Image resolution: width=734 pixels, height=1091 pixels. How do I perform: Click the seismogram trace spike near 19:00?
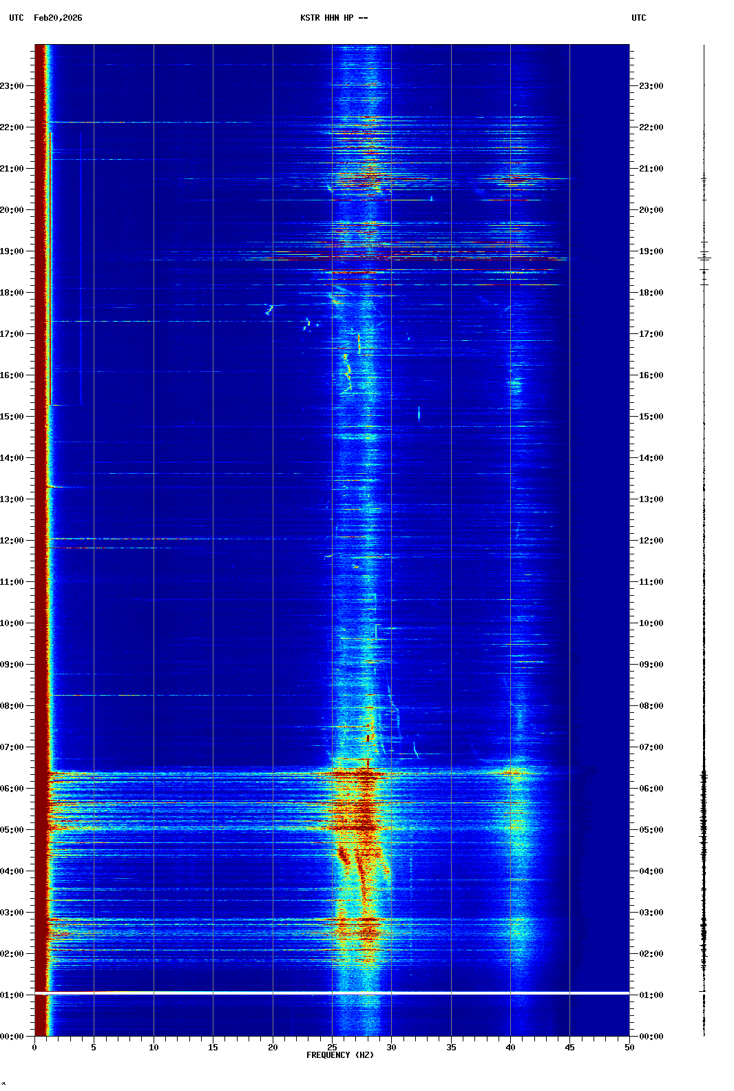point(704,258)
